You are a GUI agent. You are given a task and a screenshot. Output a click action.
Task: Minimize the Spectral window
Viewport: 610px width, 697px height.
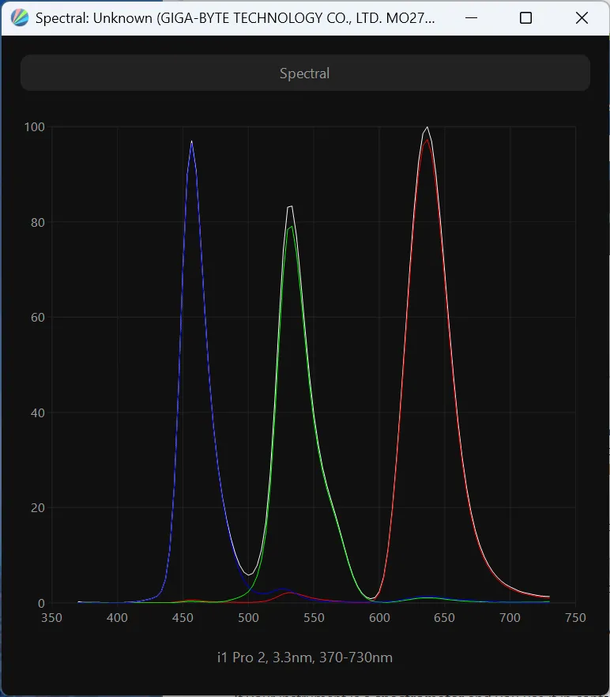coord(470,18)
